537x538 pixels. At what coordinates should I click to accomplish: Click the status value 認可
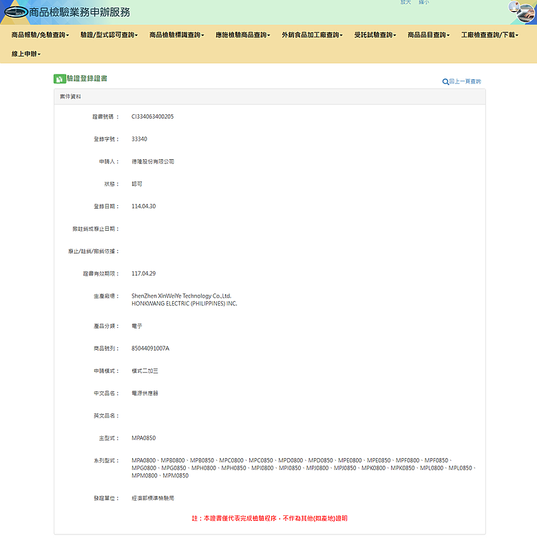137,184
